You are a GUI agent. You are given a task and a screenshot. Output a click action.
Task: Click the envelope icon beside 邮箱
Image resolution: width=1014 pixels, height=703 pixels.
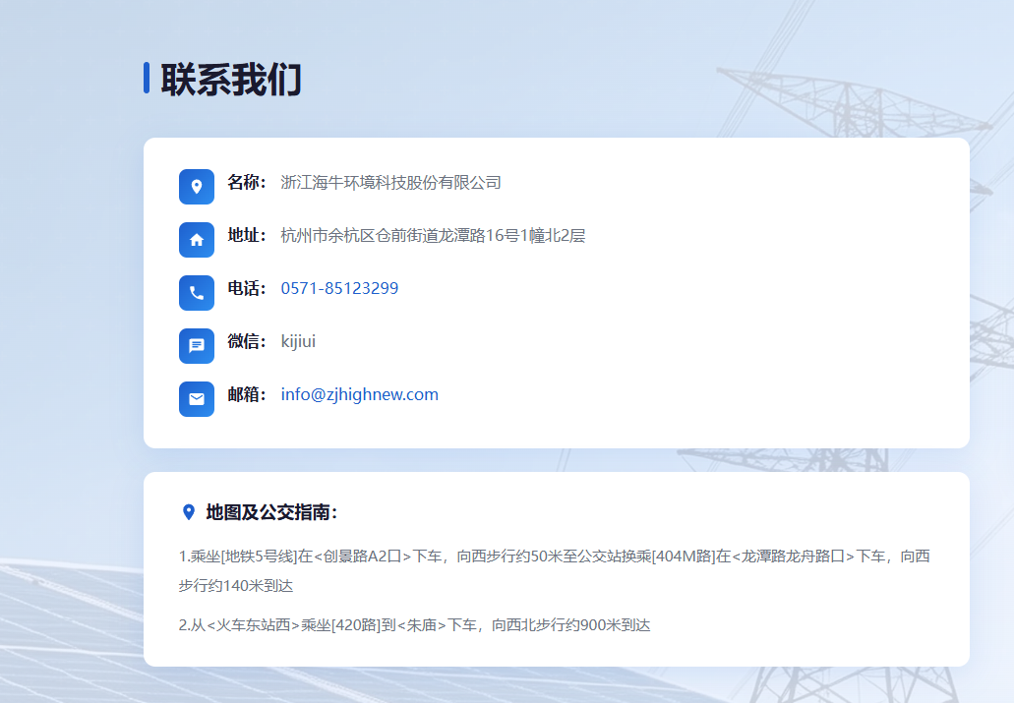point(197,399)
